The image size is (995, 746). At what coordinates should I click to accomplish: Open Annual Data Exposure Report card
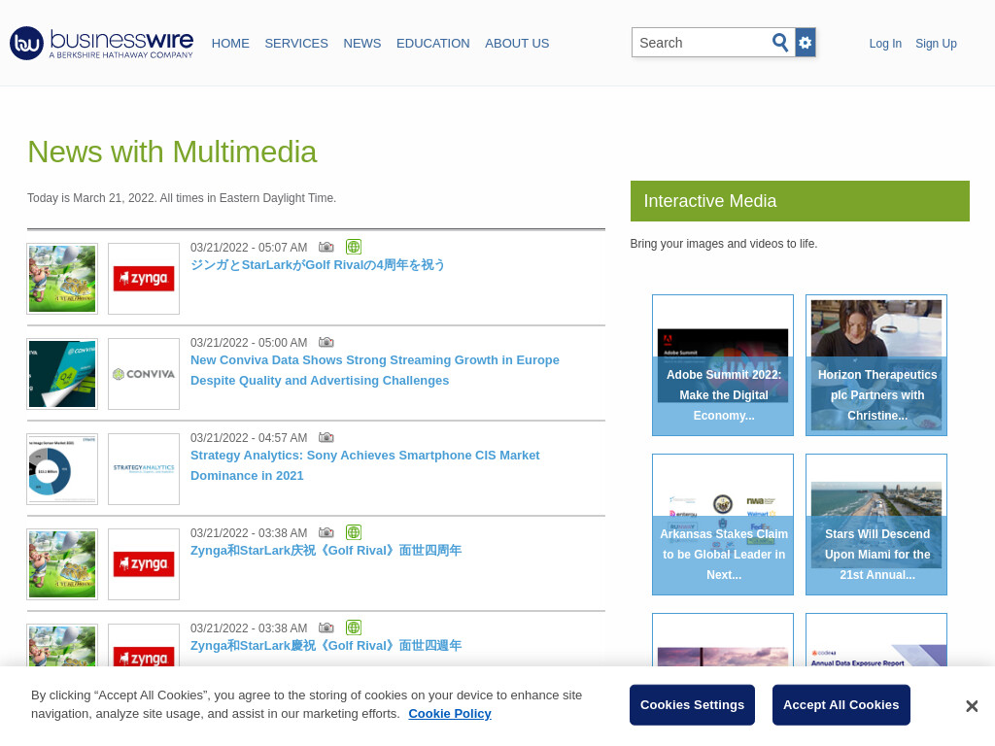pyautogui.click(x=876, y=639)
